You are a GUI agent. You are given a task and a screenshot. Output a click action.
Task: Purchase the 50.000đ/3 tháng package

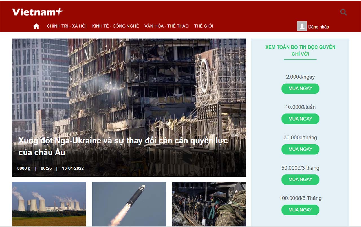point(300,180)
